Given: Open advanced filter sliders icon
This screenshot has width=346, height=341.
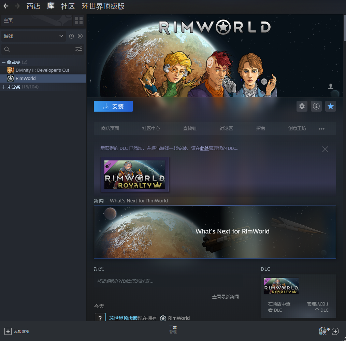Looking at the screenshot, I should pyautogui.click(x=79, y=49).
